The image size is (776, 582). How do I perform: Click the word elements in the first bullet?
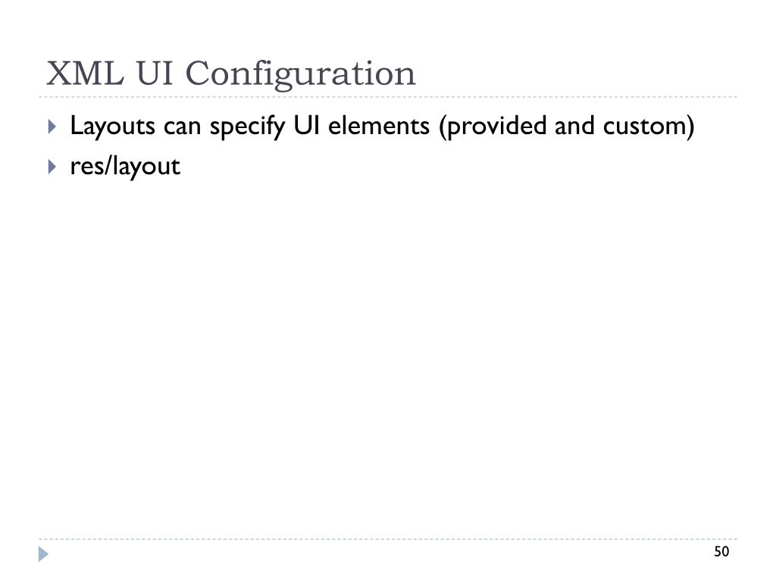click(x=379, y=126)
